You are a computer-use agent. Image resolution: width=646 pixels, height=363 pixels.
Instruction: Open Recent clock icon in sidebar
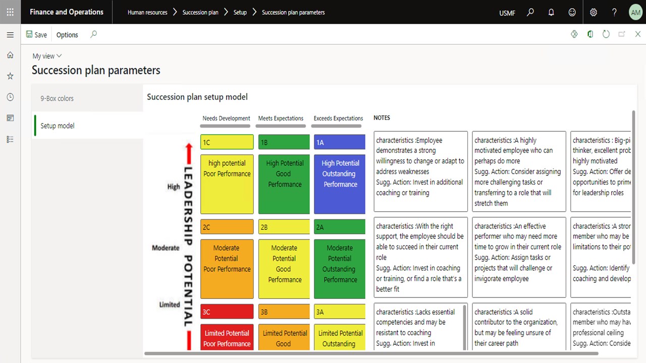tap(10, 97)
